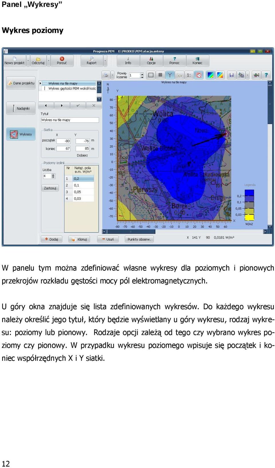Expand the Odczytaj dropdown arrow
The image size is (275, 468).
tap(49, 61)
